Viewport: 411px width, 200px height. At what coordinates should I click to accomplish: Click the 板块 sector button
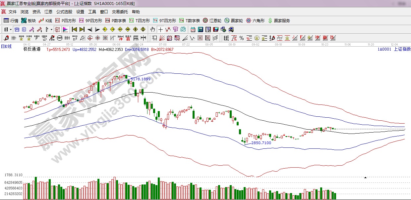pos(28,20)
